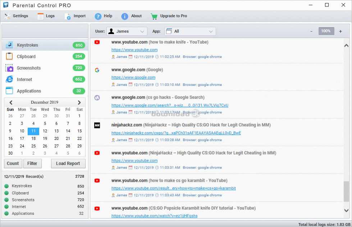Click the log list scrollbar thumb
Image resolution: width=352 pixels, height=227 pixels.
(346, 191)
